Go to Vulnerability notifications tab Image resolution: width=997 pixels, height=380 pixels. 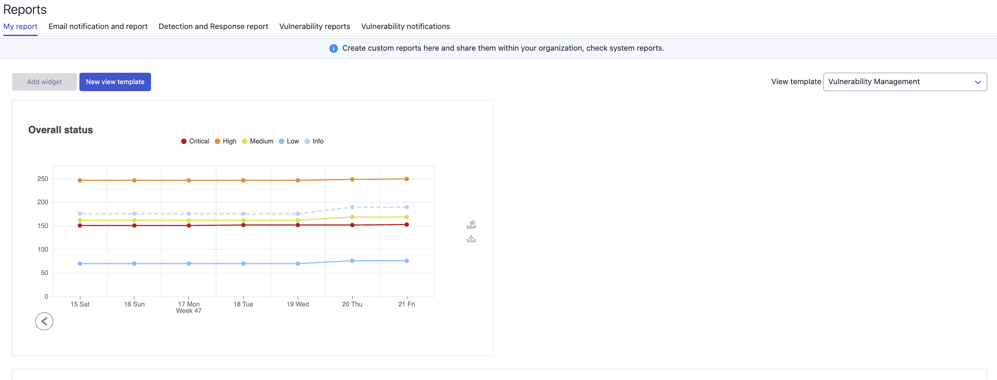point(405,27)
